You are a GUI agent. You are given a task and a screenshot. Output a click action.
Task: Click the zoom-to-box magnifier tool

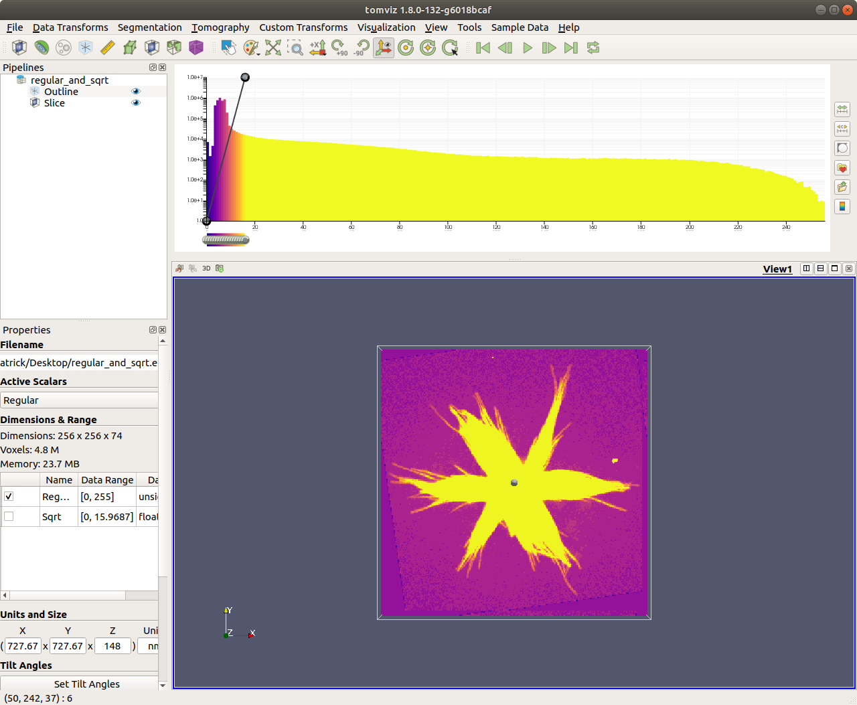tap(295, 48)
